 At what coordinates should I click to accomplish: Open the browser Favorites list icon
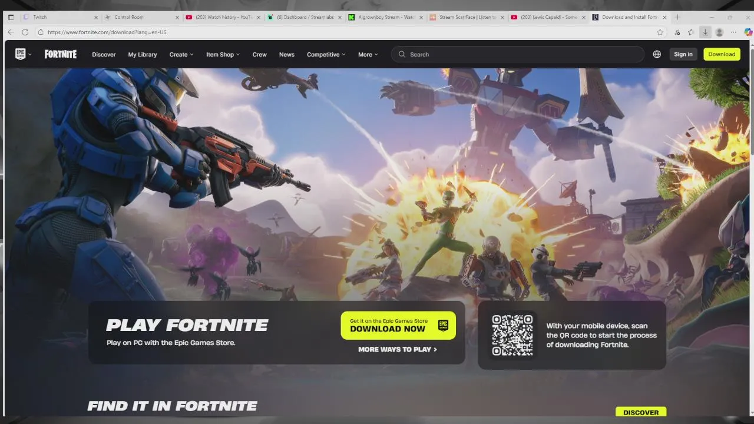[691, 32]
